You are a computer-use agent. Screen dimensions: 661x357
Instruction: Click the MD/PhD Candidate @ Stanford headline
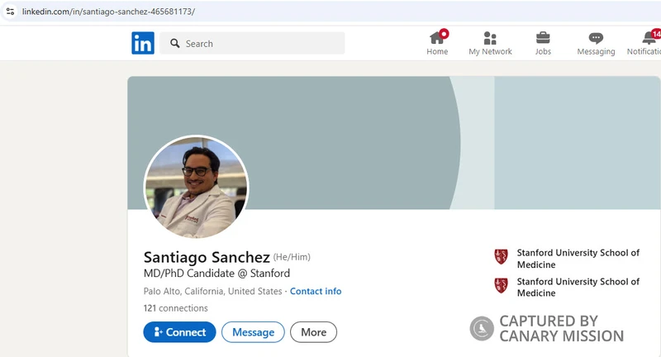pyautogui.click(x=216, y=274)
